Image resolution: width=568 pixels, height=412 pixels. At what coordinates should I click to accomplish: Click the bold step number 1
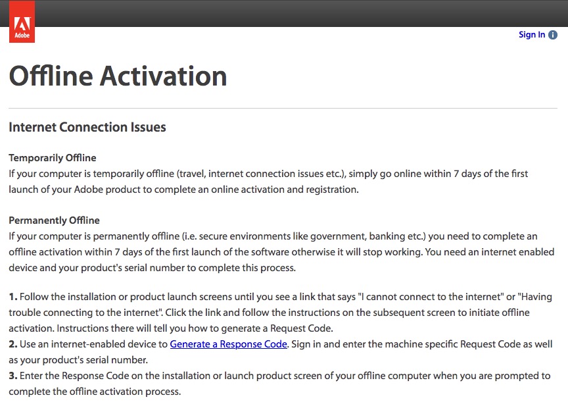13,297
